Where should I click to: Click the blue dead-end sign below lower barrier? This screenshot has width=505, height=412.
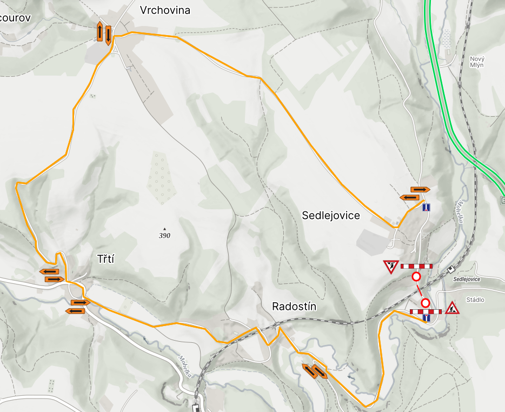point(427,318)
